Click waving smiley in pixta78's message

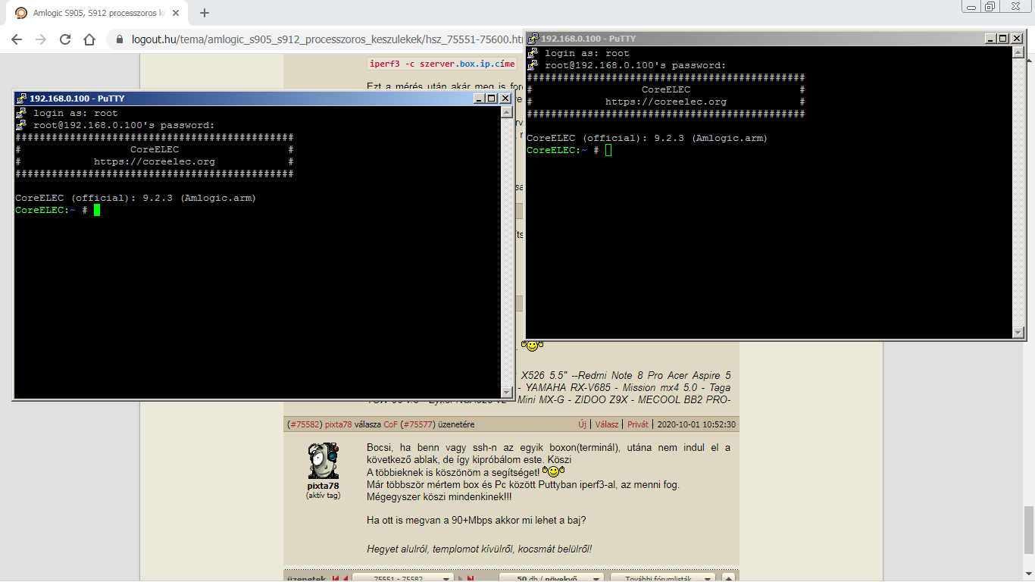click(554, 471)
